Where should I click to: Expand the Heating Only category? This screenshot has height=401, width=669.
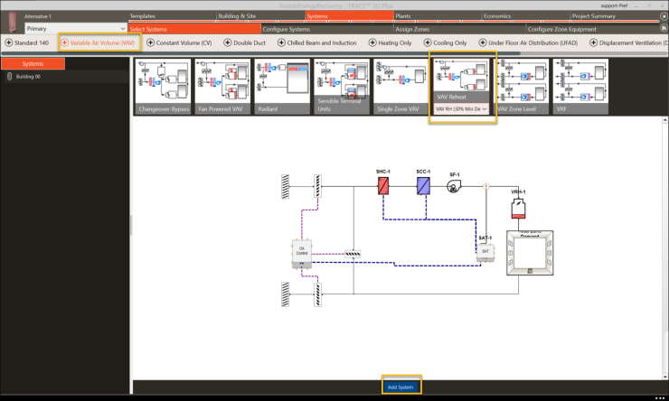[390, 43]
